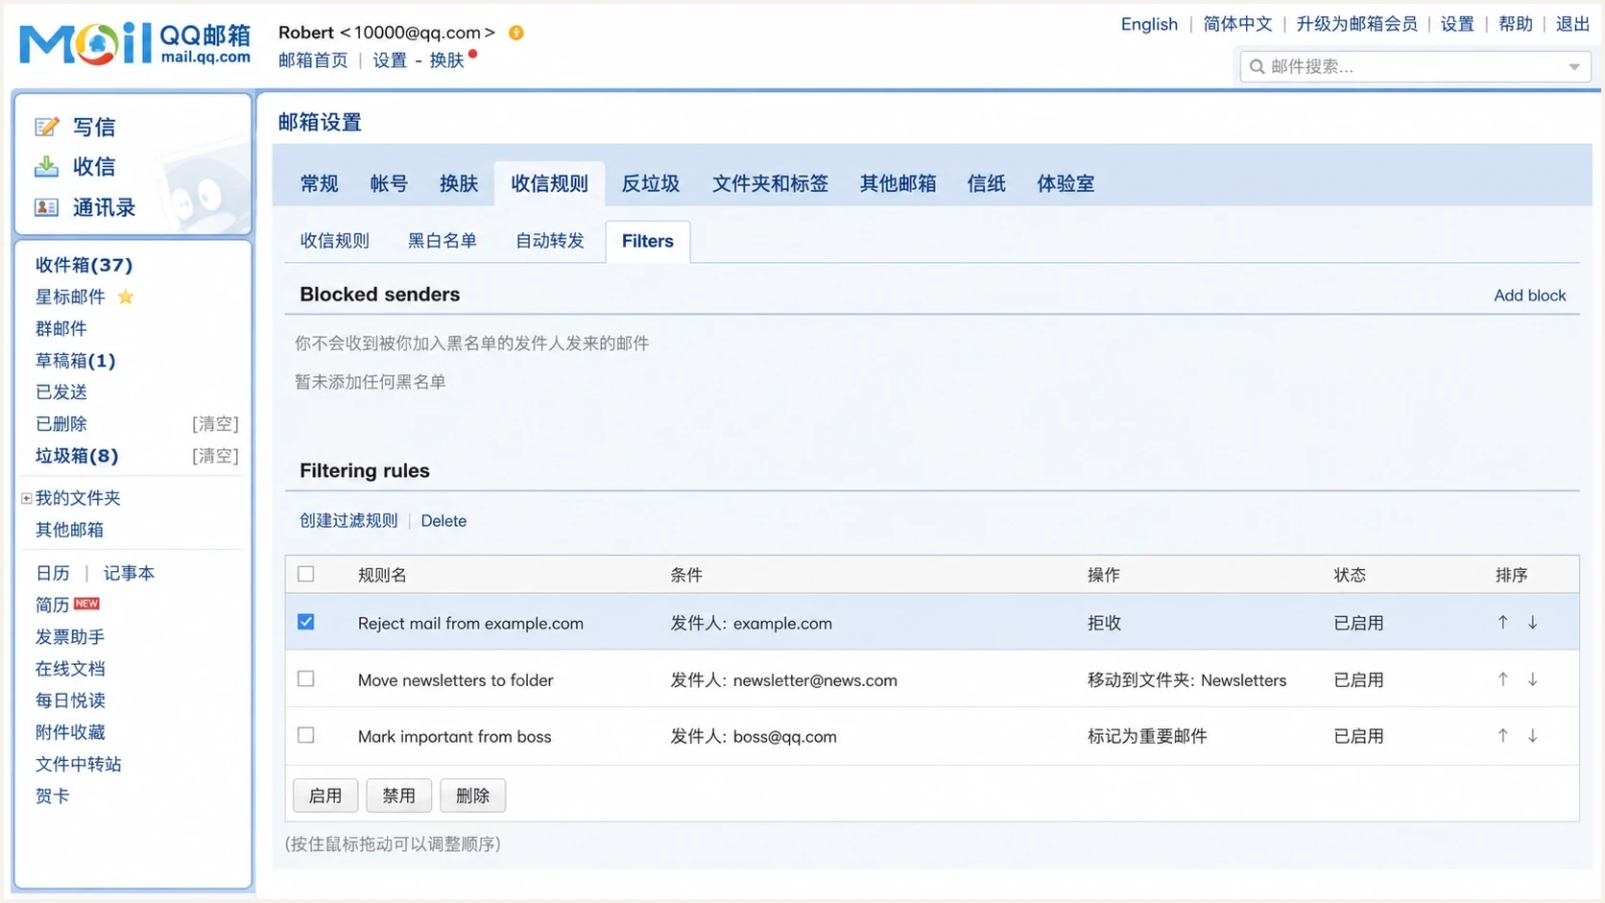
Task: Open 贺卡 in the sidebar
Action: (53, 796)
